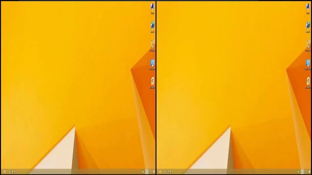Select the white icon third down on right desktop
This screenshot has height=175, width=312.
tap(308, 44)
